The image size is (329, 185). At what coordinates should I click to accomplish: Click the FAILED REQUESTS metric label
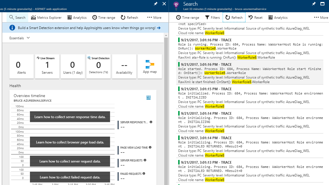pyautogui.click(x=131, y=174)
